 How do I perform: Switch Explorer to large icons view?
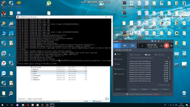pyautogui.click(x=108, y=99)
